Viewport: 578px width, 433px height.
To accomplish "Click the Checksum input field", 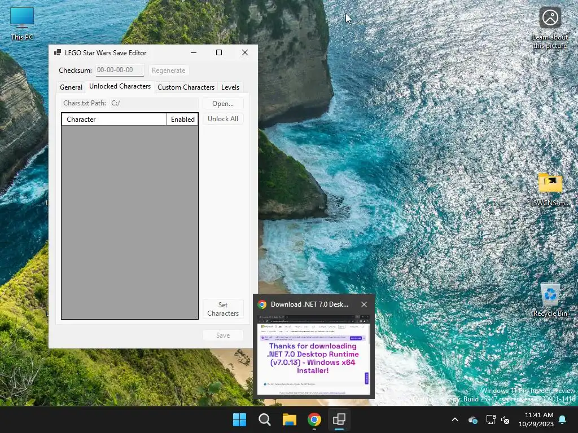I will click(x=120, y=70).
